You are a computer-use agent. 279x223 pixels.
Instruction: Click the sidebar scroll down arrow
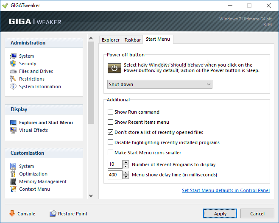[x=91, y=196]
